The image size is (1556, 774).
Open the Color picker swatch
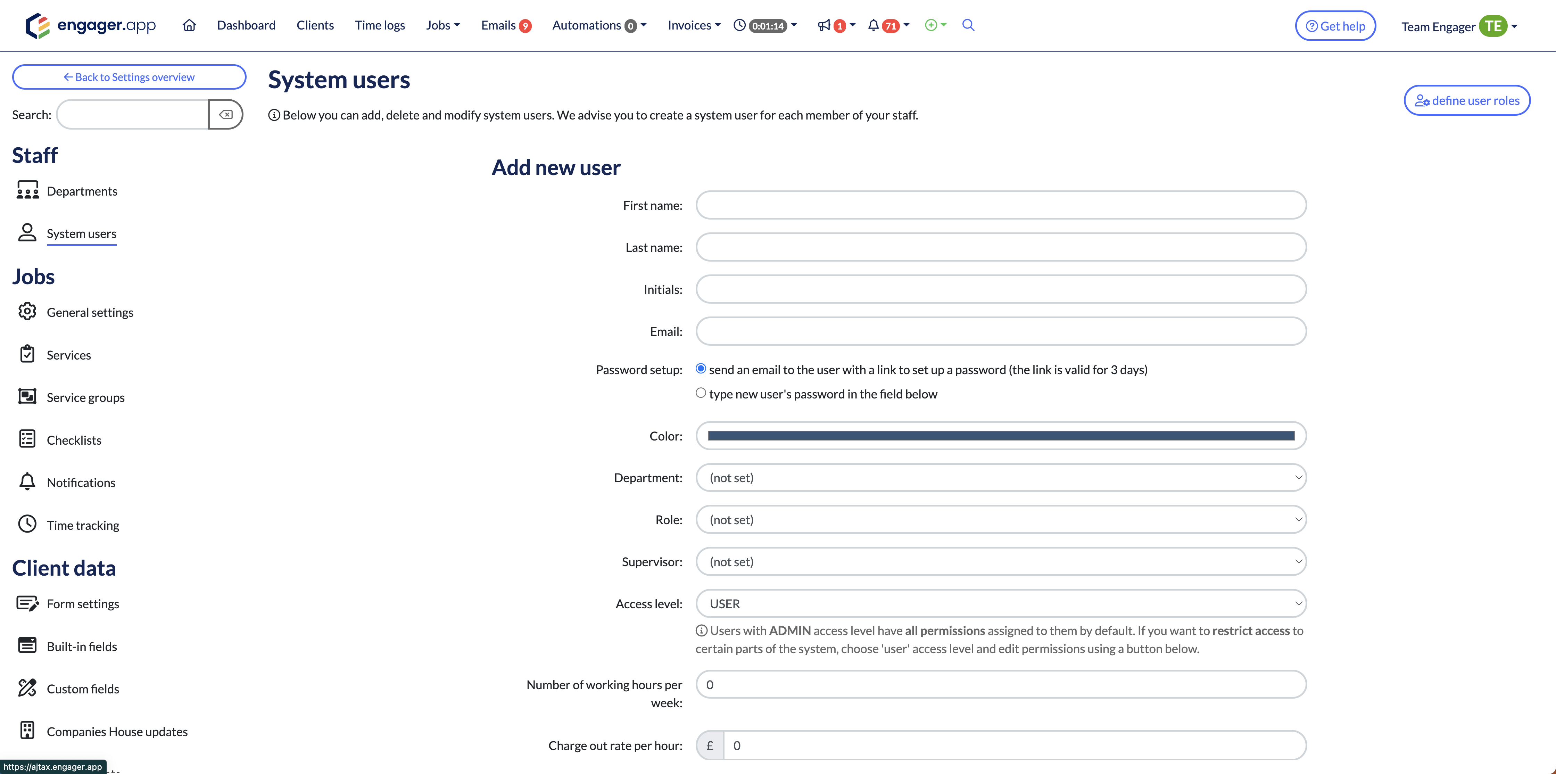pyautogui.click(x=1000, y=436)
